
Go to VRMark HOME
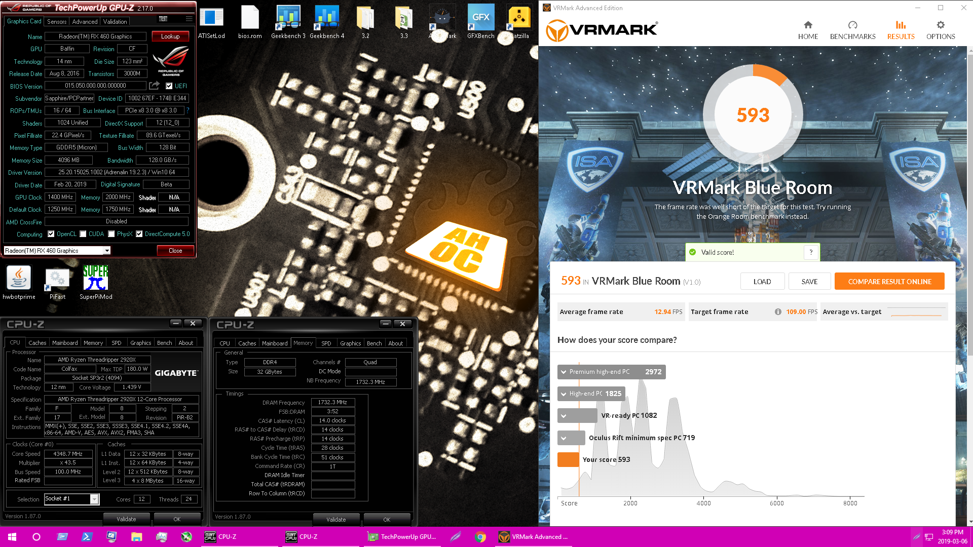coord(808,30)
